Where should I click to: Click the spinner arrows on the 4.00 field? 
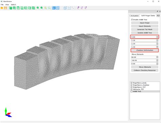coord(157,37)
